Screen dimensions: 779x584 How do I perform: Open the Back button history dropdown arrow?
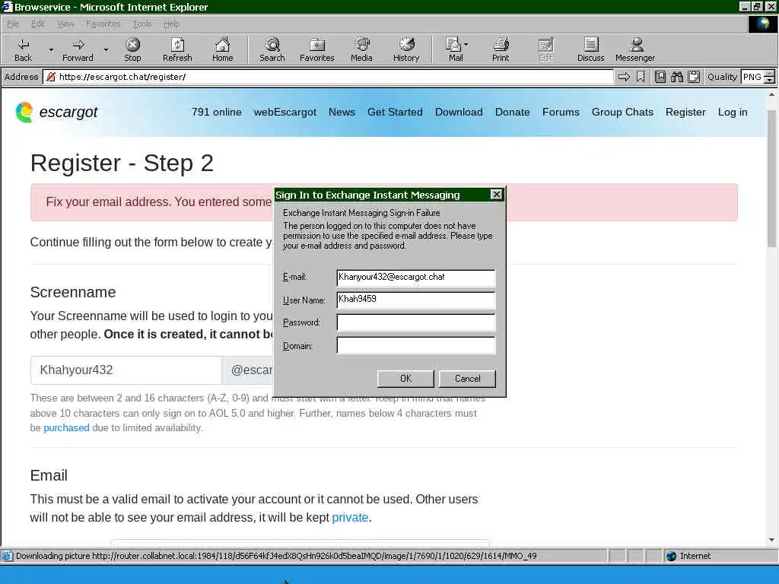coord(51,49)
